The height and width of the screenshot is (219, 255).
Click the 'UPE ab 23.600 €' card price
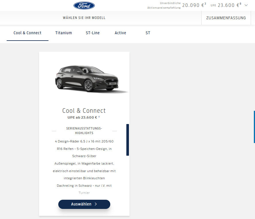click(x=82, y=117)
